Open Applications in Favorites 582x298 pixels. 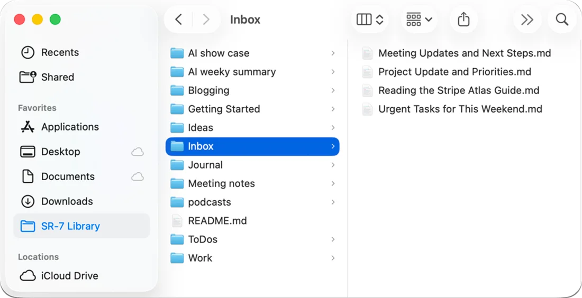[x=81, y=127]
